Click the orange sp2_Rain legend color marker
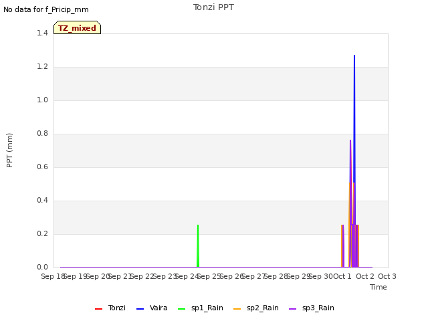This screenshot has width=428, height=321. [237, 309]
